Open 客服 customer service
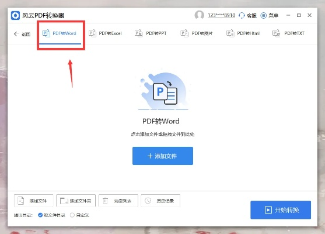The image size is (325, 234). click(247, 16)
